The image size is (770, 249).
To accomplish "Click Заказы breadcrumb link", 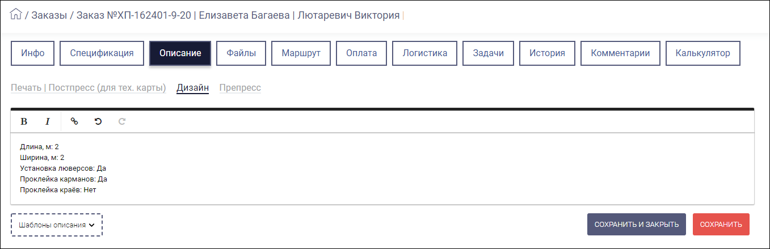I will click(x=49, y=15).
